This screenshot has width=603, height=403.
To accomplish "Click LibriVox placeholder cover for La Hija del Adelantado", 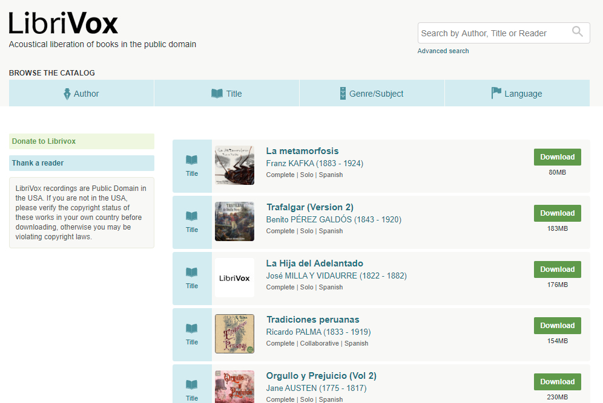I will [234, 277].
